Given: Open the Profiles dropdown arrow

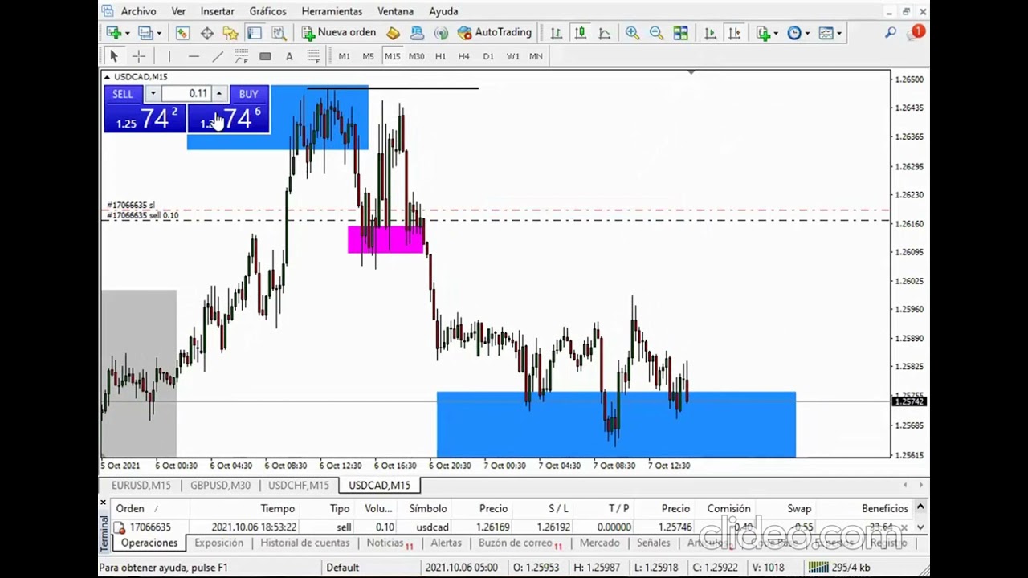Looking at the screenshot, I should [x=159, y=33].
